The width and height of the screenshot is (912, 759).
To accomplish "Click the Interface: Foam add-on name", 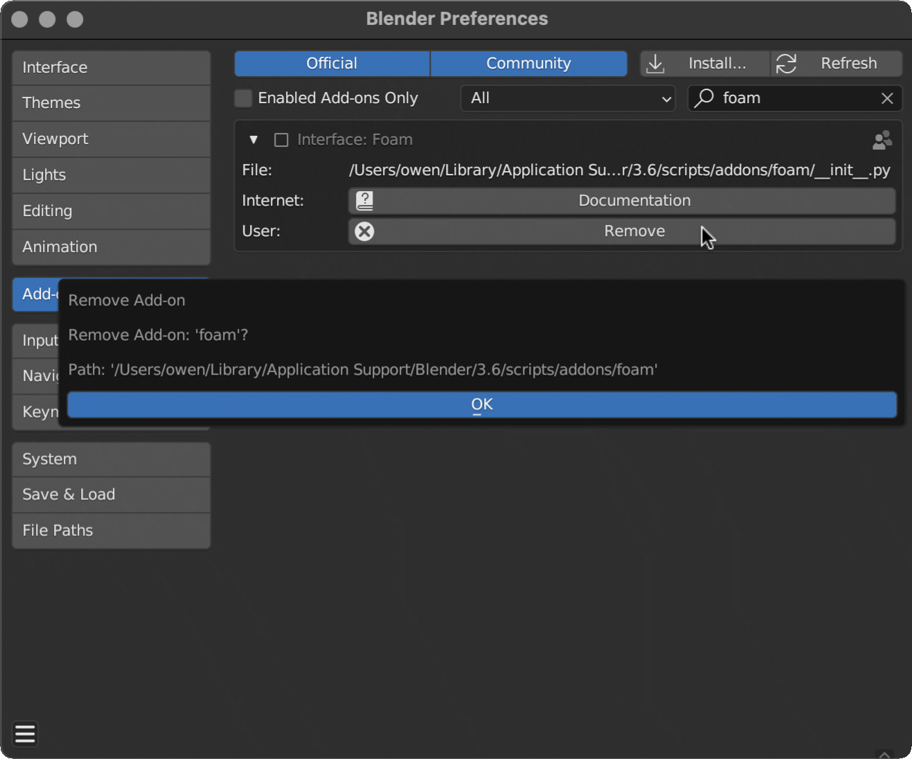I will tap(355, 140).
